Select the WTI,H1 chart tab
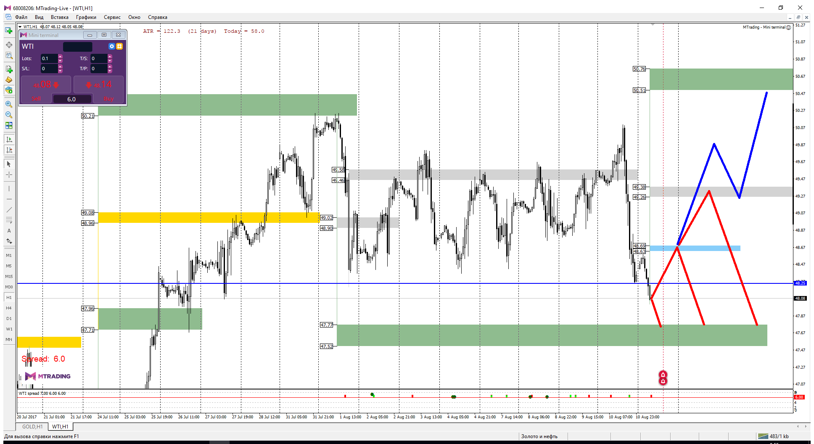This screenshot has width=814, height=444. (x=60, y=427)
